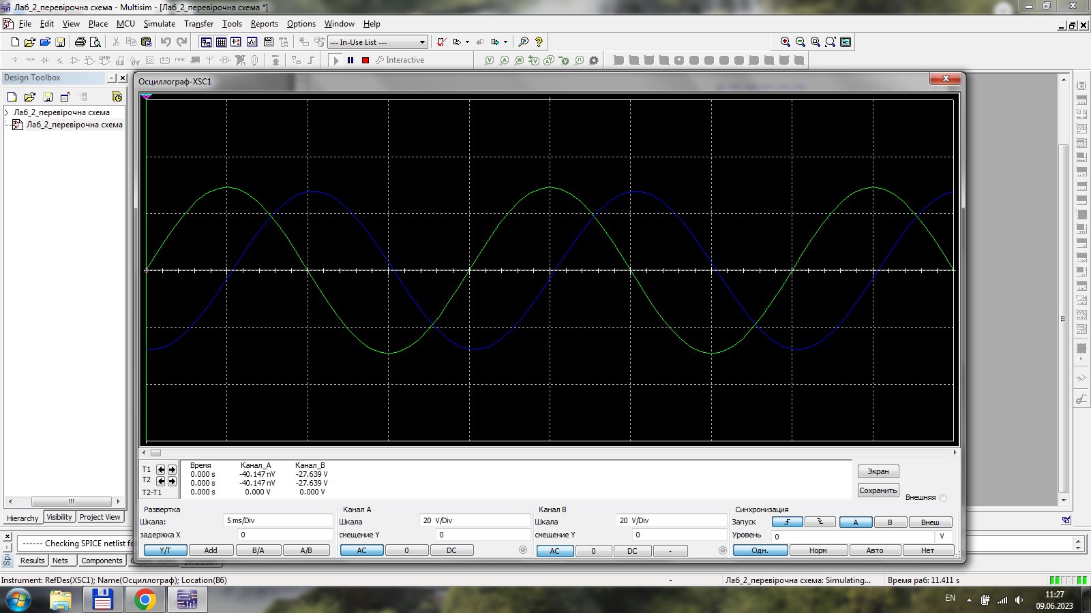The image size is (1091, 613).
Task: Click the Экран button
Action: coord(878,471)
